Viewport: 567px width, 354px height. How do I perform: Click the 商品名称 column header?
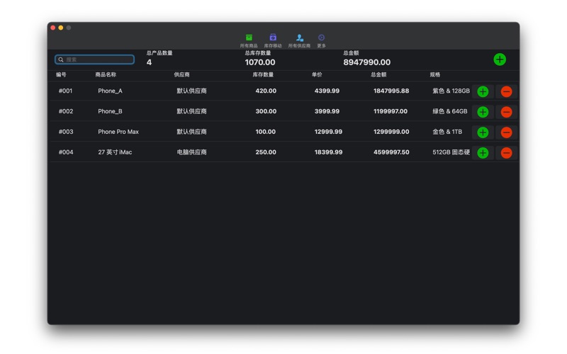click(106, 74)
